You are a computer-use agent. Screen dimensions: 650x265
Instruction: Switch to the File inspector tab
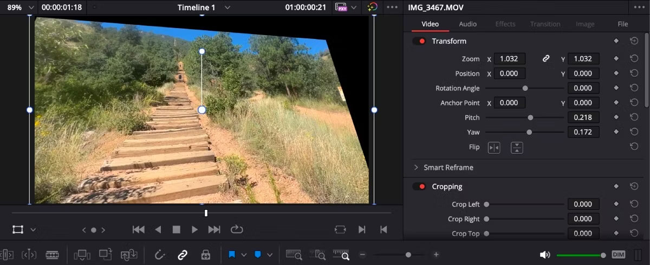click(623, 24)
